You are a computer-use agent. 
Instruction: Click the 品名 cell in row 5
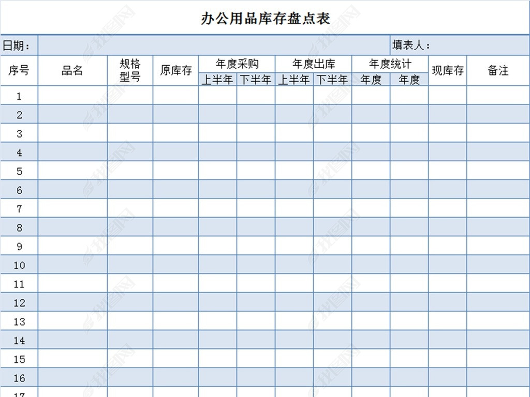(x=72, y=171)
